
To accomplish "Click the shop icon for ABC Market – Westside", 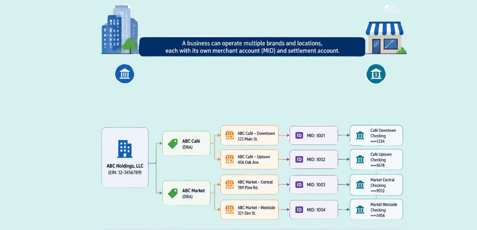I will point(229,210).
